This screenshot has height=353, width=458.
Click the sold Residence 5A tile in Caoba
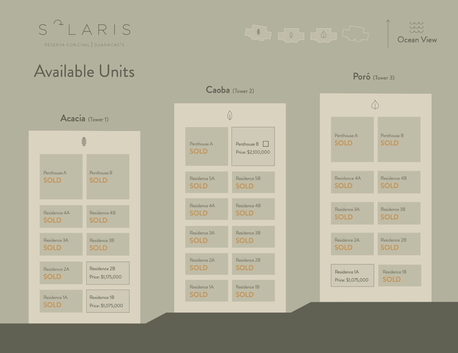(x=206, y=182)
